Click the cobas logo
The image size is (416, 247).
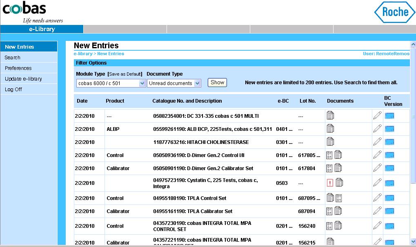(24, 9)
